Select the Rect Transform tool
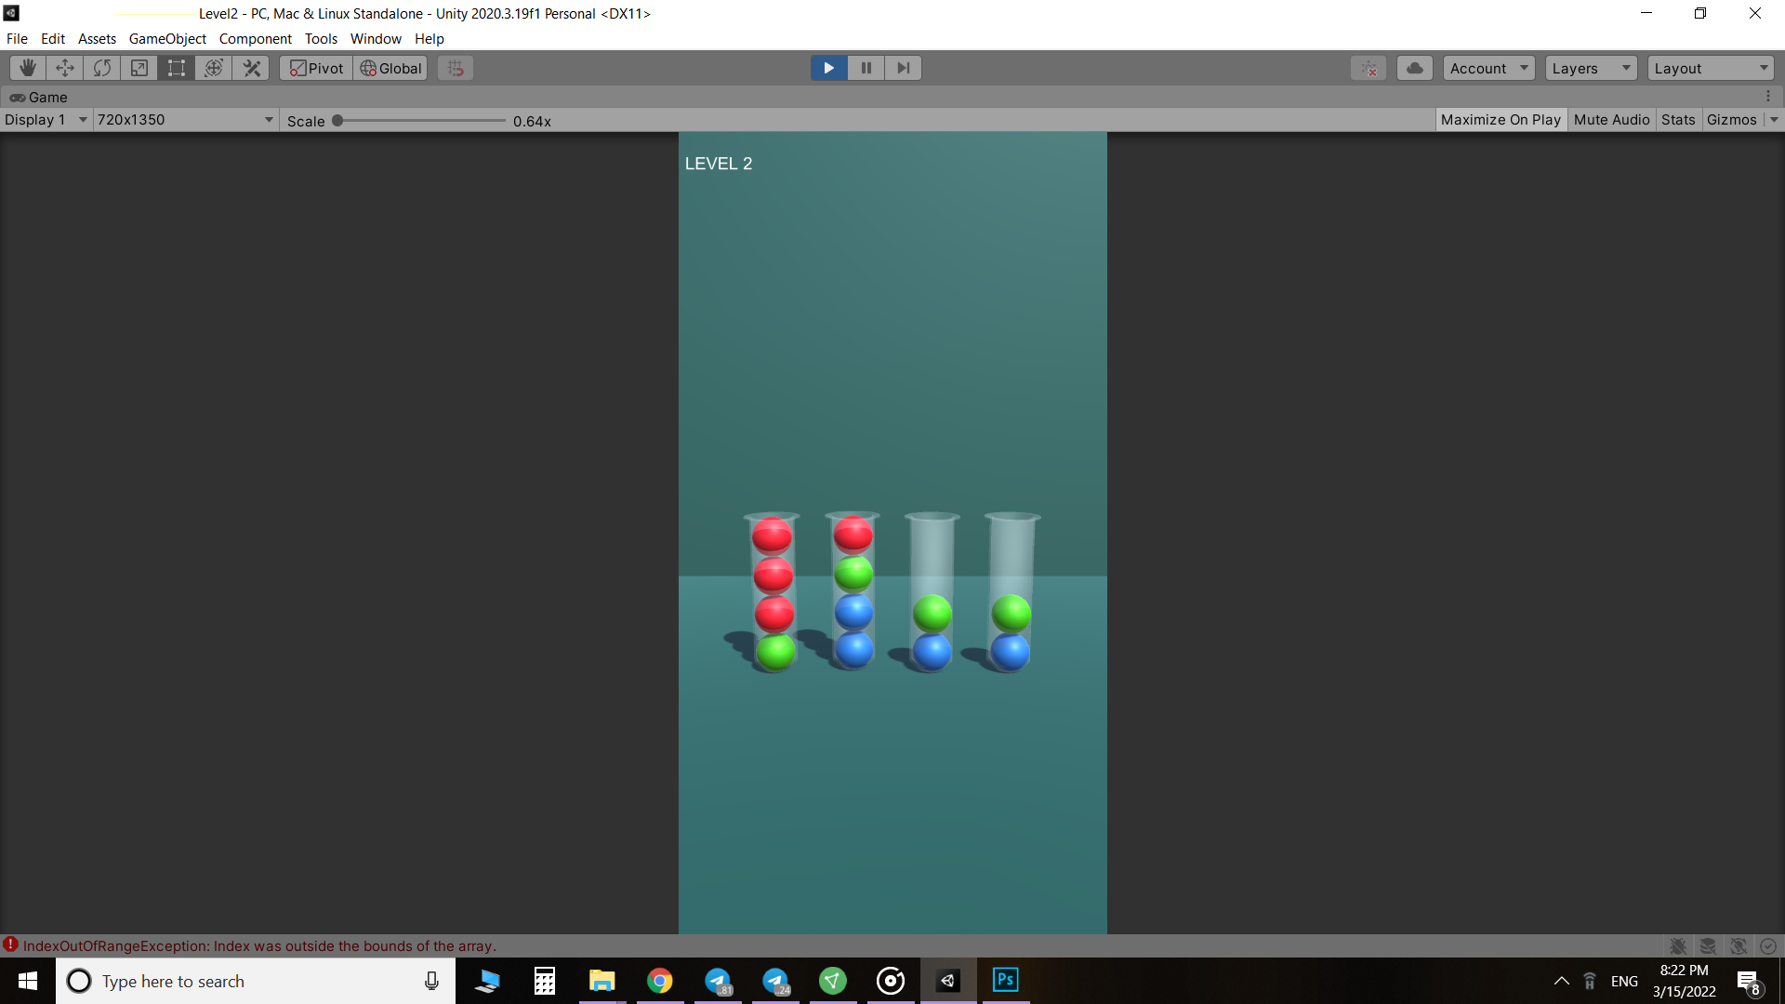Screen dimensions: 1785x1004 [177, 68]
